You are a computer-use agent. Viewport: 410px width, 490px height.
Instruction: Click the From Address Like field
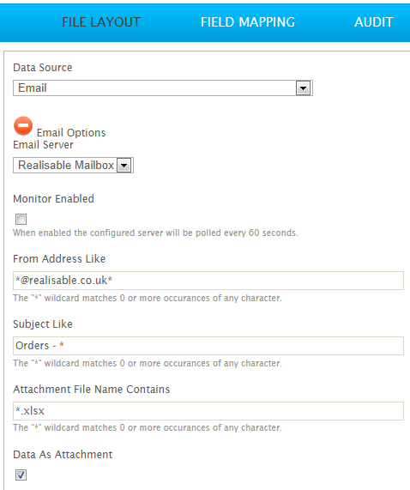208,281
